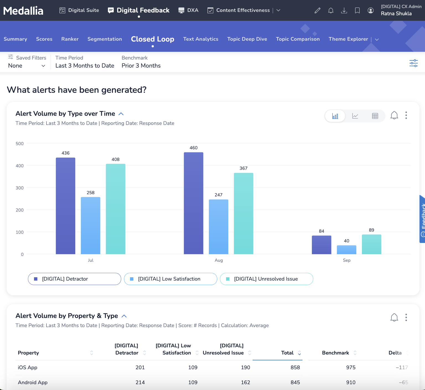
Task: Expand more tabs chevron after Theme Explorer
Action: [377, 39]
